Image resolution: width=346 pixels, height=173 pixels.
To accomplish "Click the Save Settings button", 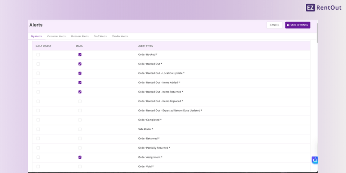I will (x=297, y=25).
